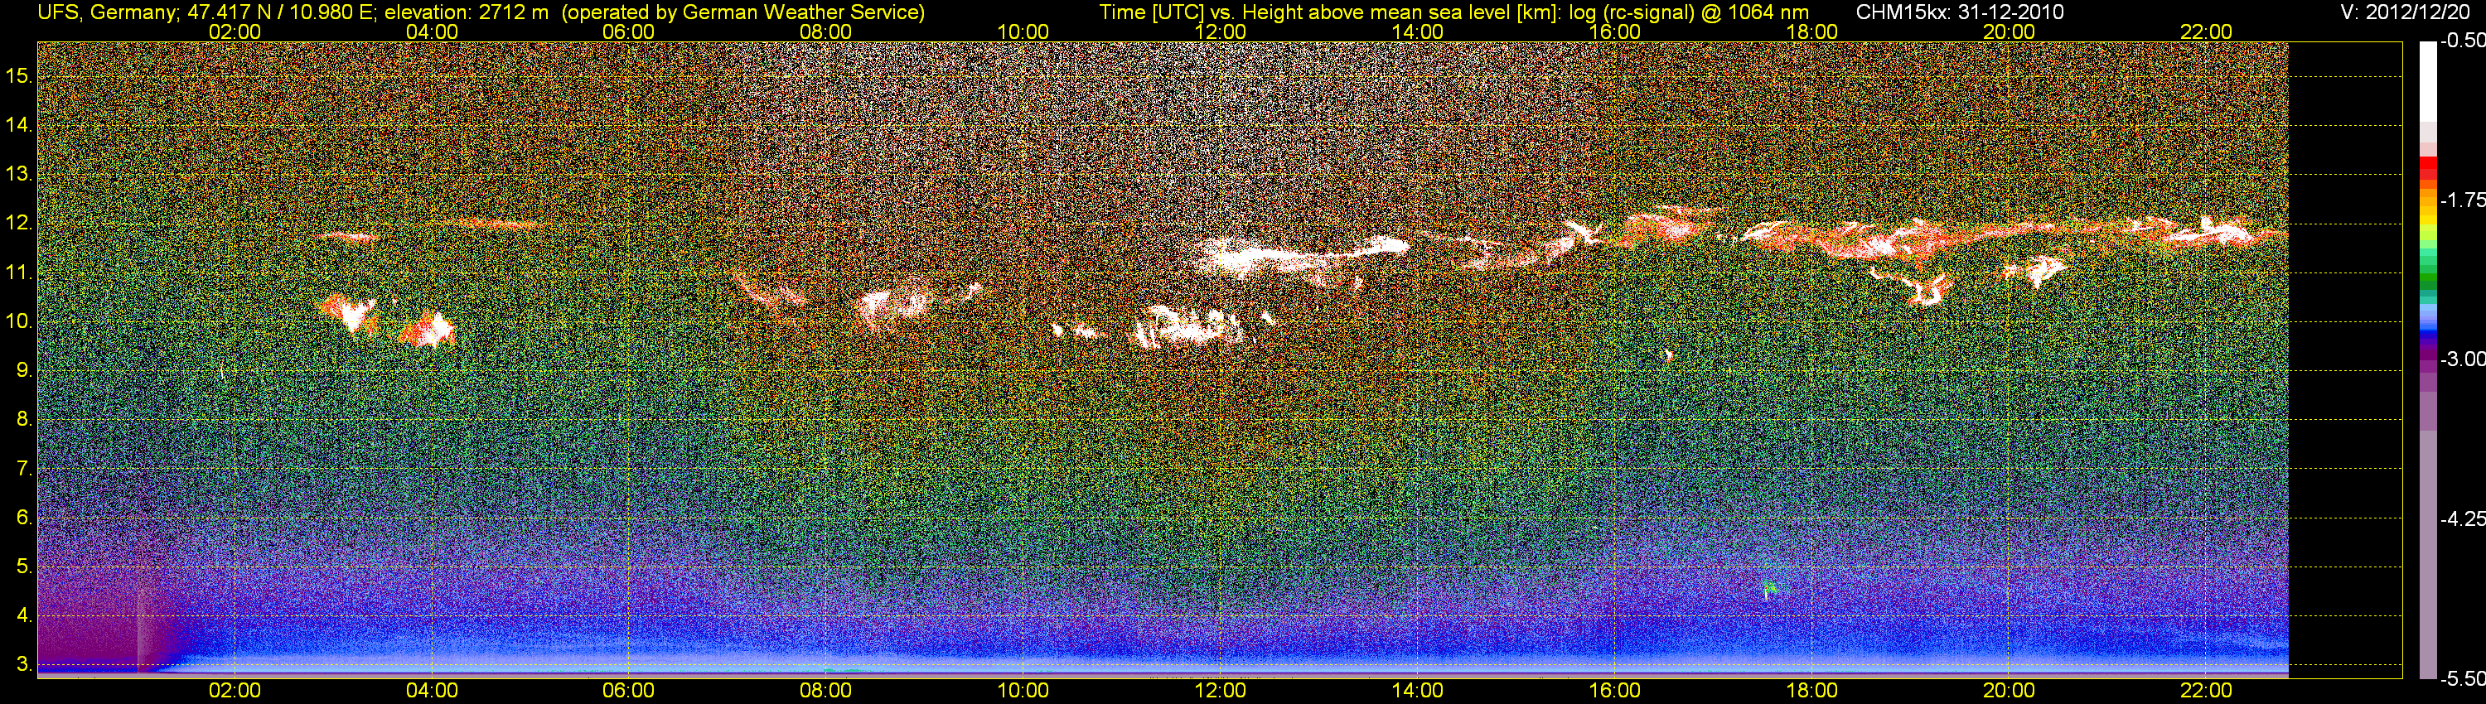Click the 14 km height axis label
The width and height of the screenshot is (2486, 704).
pyautogui.click(x=19, y=125)
